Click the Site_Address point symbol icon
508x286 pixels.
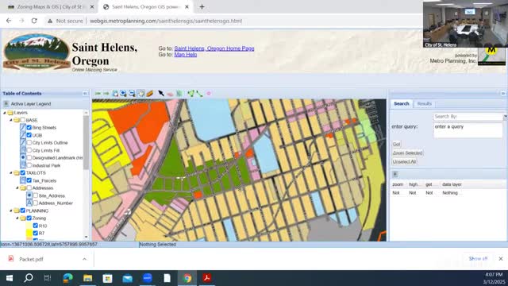pyautogui.click(x=29, y=195)
